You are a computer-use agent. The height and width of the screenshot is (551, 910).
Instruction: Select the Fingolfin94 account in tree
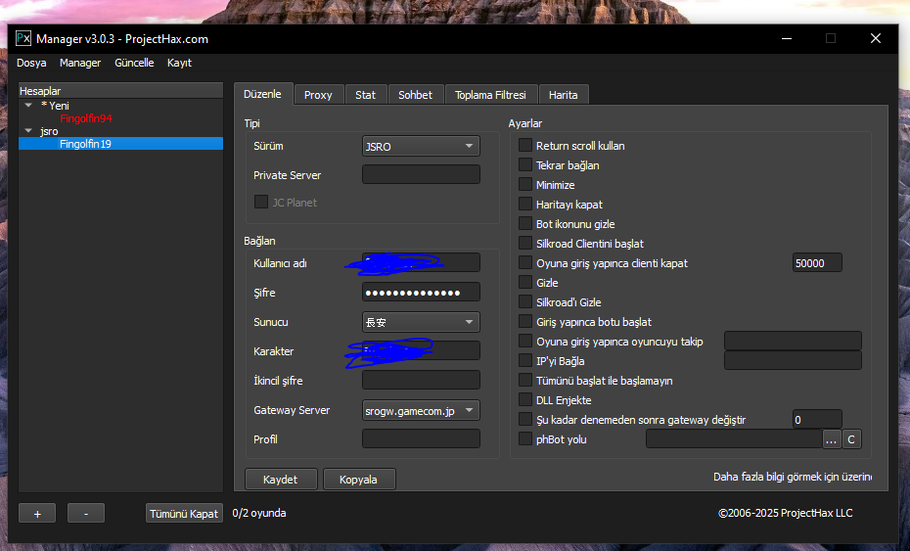coord(86,118)
